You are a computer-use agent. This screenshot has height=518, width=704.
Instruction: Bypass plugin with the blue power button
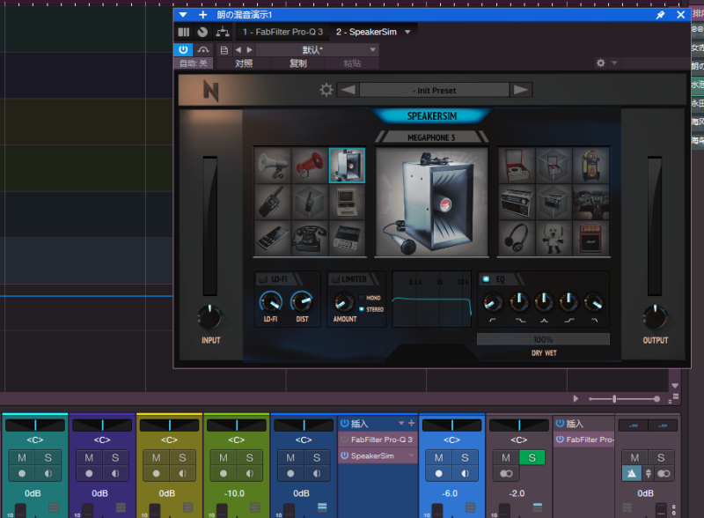click(x=183, y=50)
